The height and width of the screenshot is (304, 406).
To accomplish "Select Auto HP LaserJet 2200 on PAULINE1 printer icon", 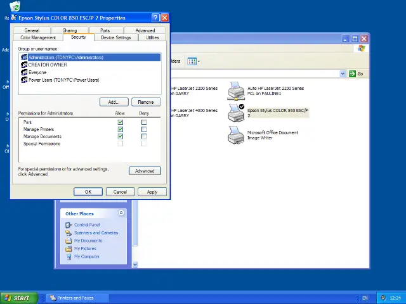I will pos(236,91).
